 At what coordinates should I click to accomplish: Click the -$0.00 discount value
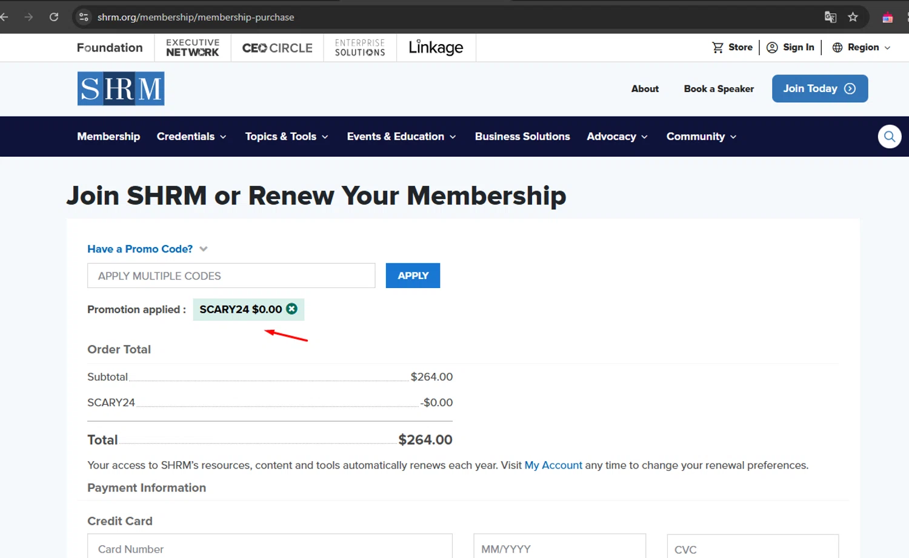pyautogui.click(x=437, y=402)
